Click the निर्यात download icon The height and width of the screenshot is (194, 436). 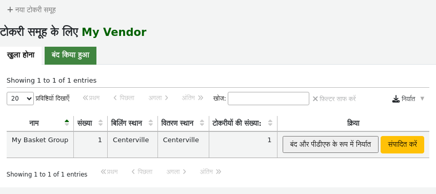click(396, 99)
